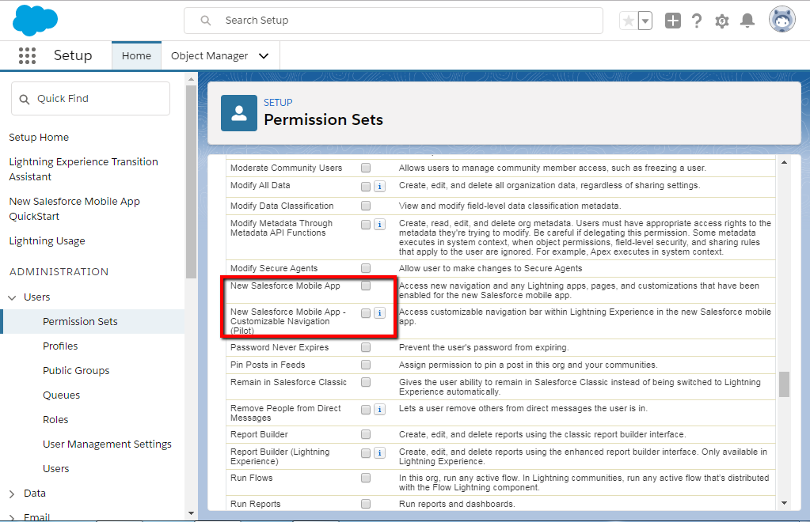Expand the Object Manager tab dropdown
The width and height of the screenshot is (810, 522).
coord(264,56)
